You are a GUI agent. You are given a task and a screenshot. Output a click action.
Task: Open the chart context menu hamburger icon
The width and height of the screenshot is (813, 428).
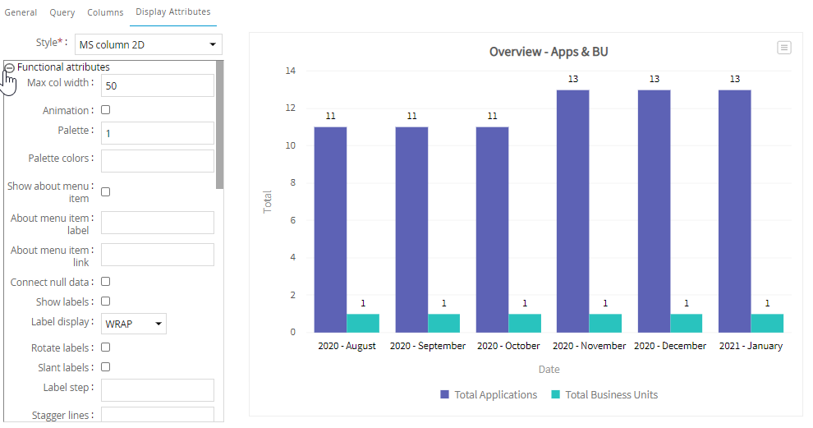tap(784, 48)
